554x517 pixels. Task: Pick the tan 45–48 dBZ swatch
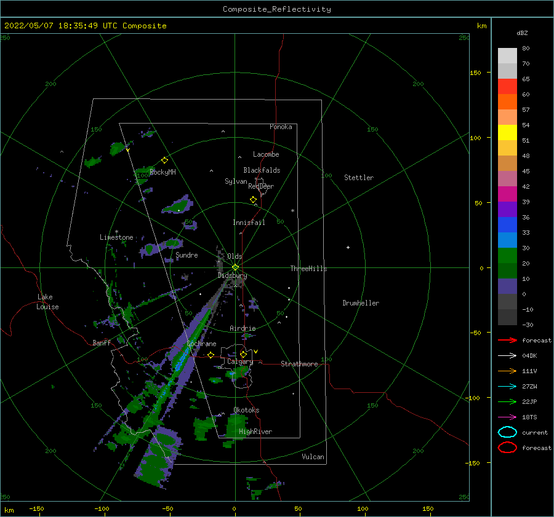(507, 164)
